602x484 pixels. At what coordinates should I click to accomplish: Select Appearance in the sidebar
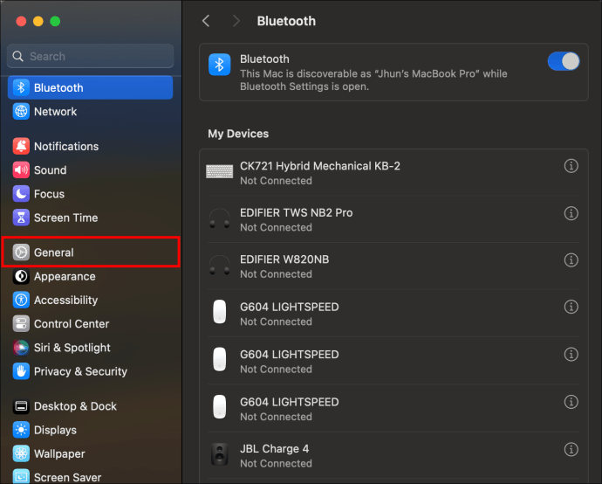click(x=65, y=276)
